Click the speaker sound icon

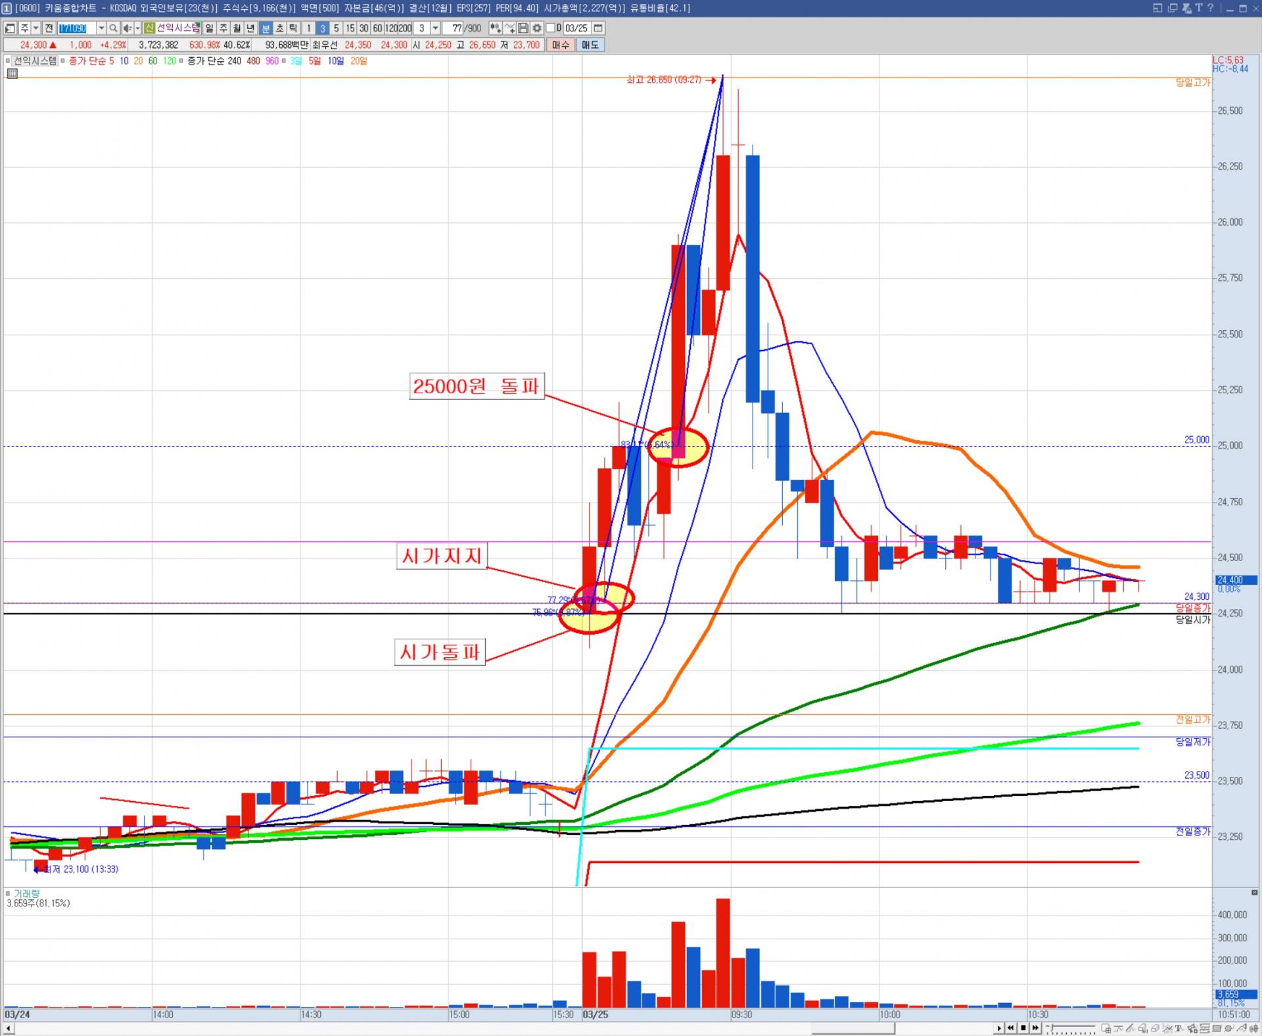coord(128,28)
